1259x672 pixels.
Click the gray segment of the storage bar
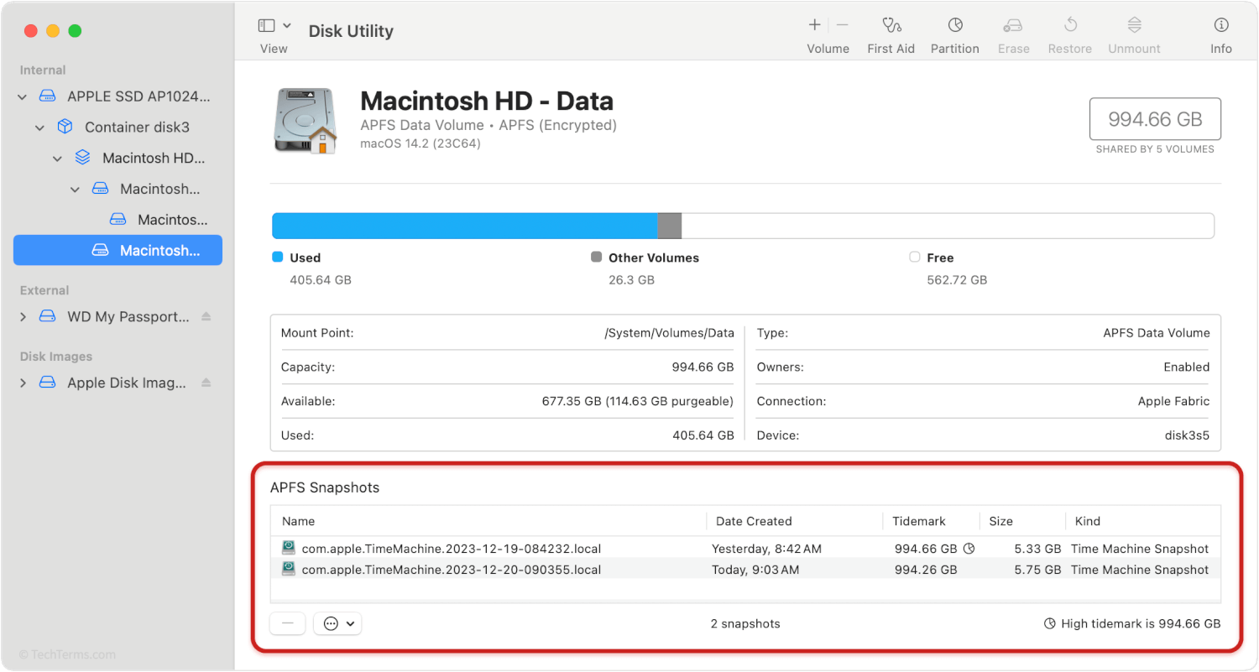(x=670, y=226)
